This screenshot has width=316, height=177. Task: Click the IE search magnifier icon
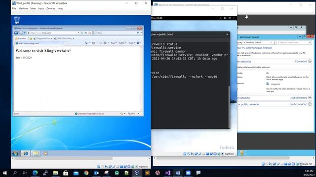click(x=138, y=33)
